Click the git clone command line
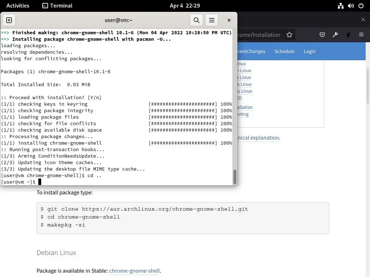Viewport: 370px width, 277px height. coord(144,209)
